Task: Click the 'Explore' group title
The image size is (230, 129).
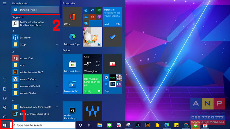Action: [x=66, y=50]
